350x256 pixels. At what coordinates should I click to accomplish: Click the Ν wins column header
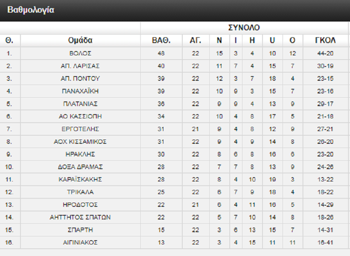[x=219, y=40]
